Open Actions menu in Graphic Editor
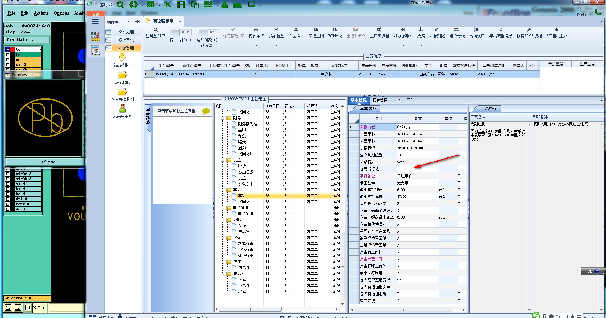 pos(41,13)
